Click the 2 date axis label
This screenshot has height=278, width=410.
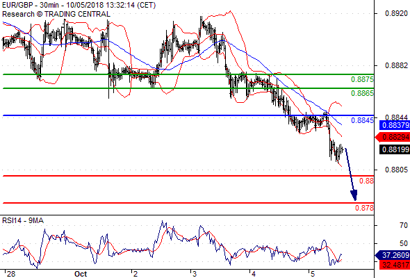136,274
